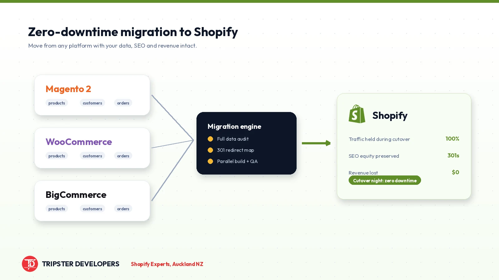
Task: Click the 'Full data audit' text
Action: (233, 139)
